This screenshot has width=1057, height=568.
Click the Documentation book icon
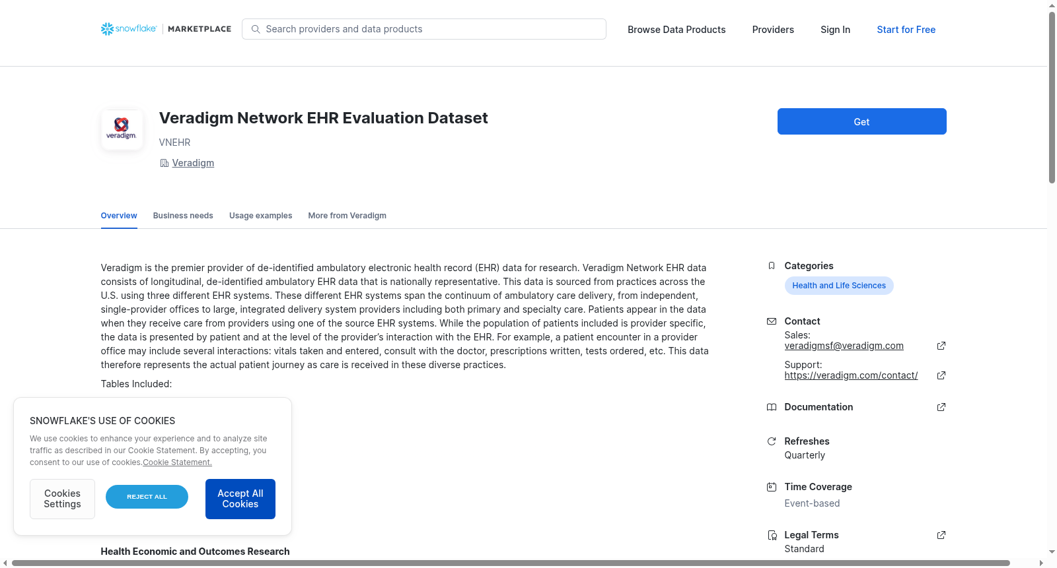point(771,407)
